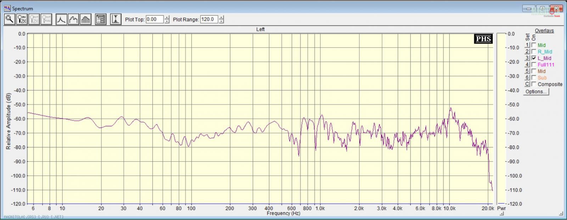Screen dimensions: 567x220
Task: Click overlay Set button 6
Action: click(527, 78)
